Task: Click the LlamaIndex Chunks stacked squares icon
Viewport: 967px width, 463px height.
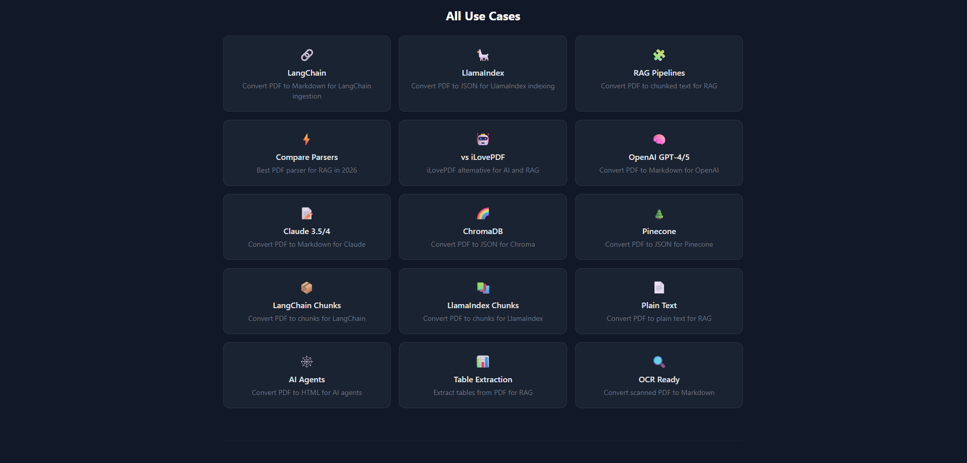Action: (x=483, y=287)
